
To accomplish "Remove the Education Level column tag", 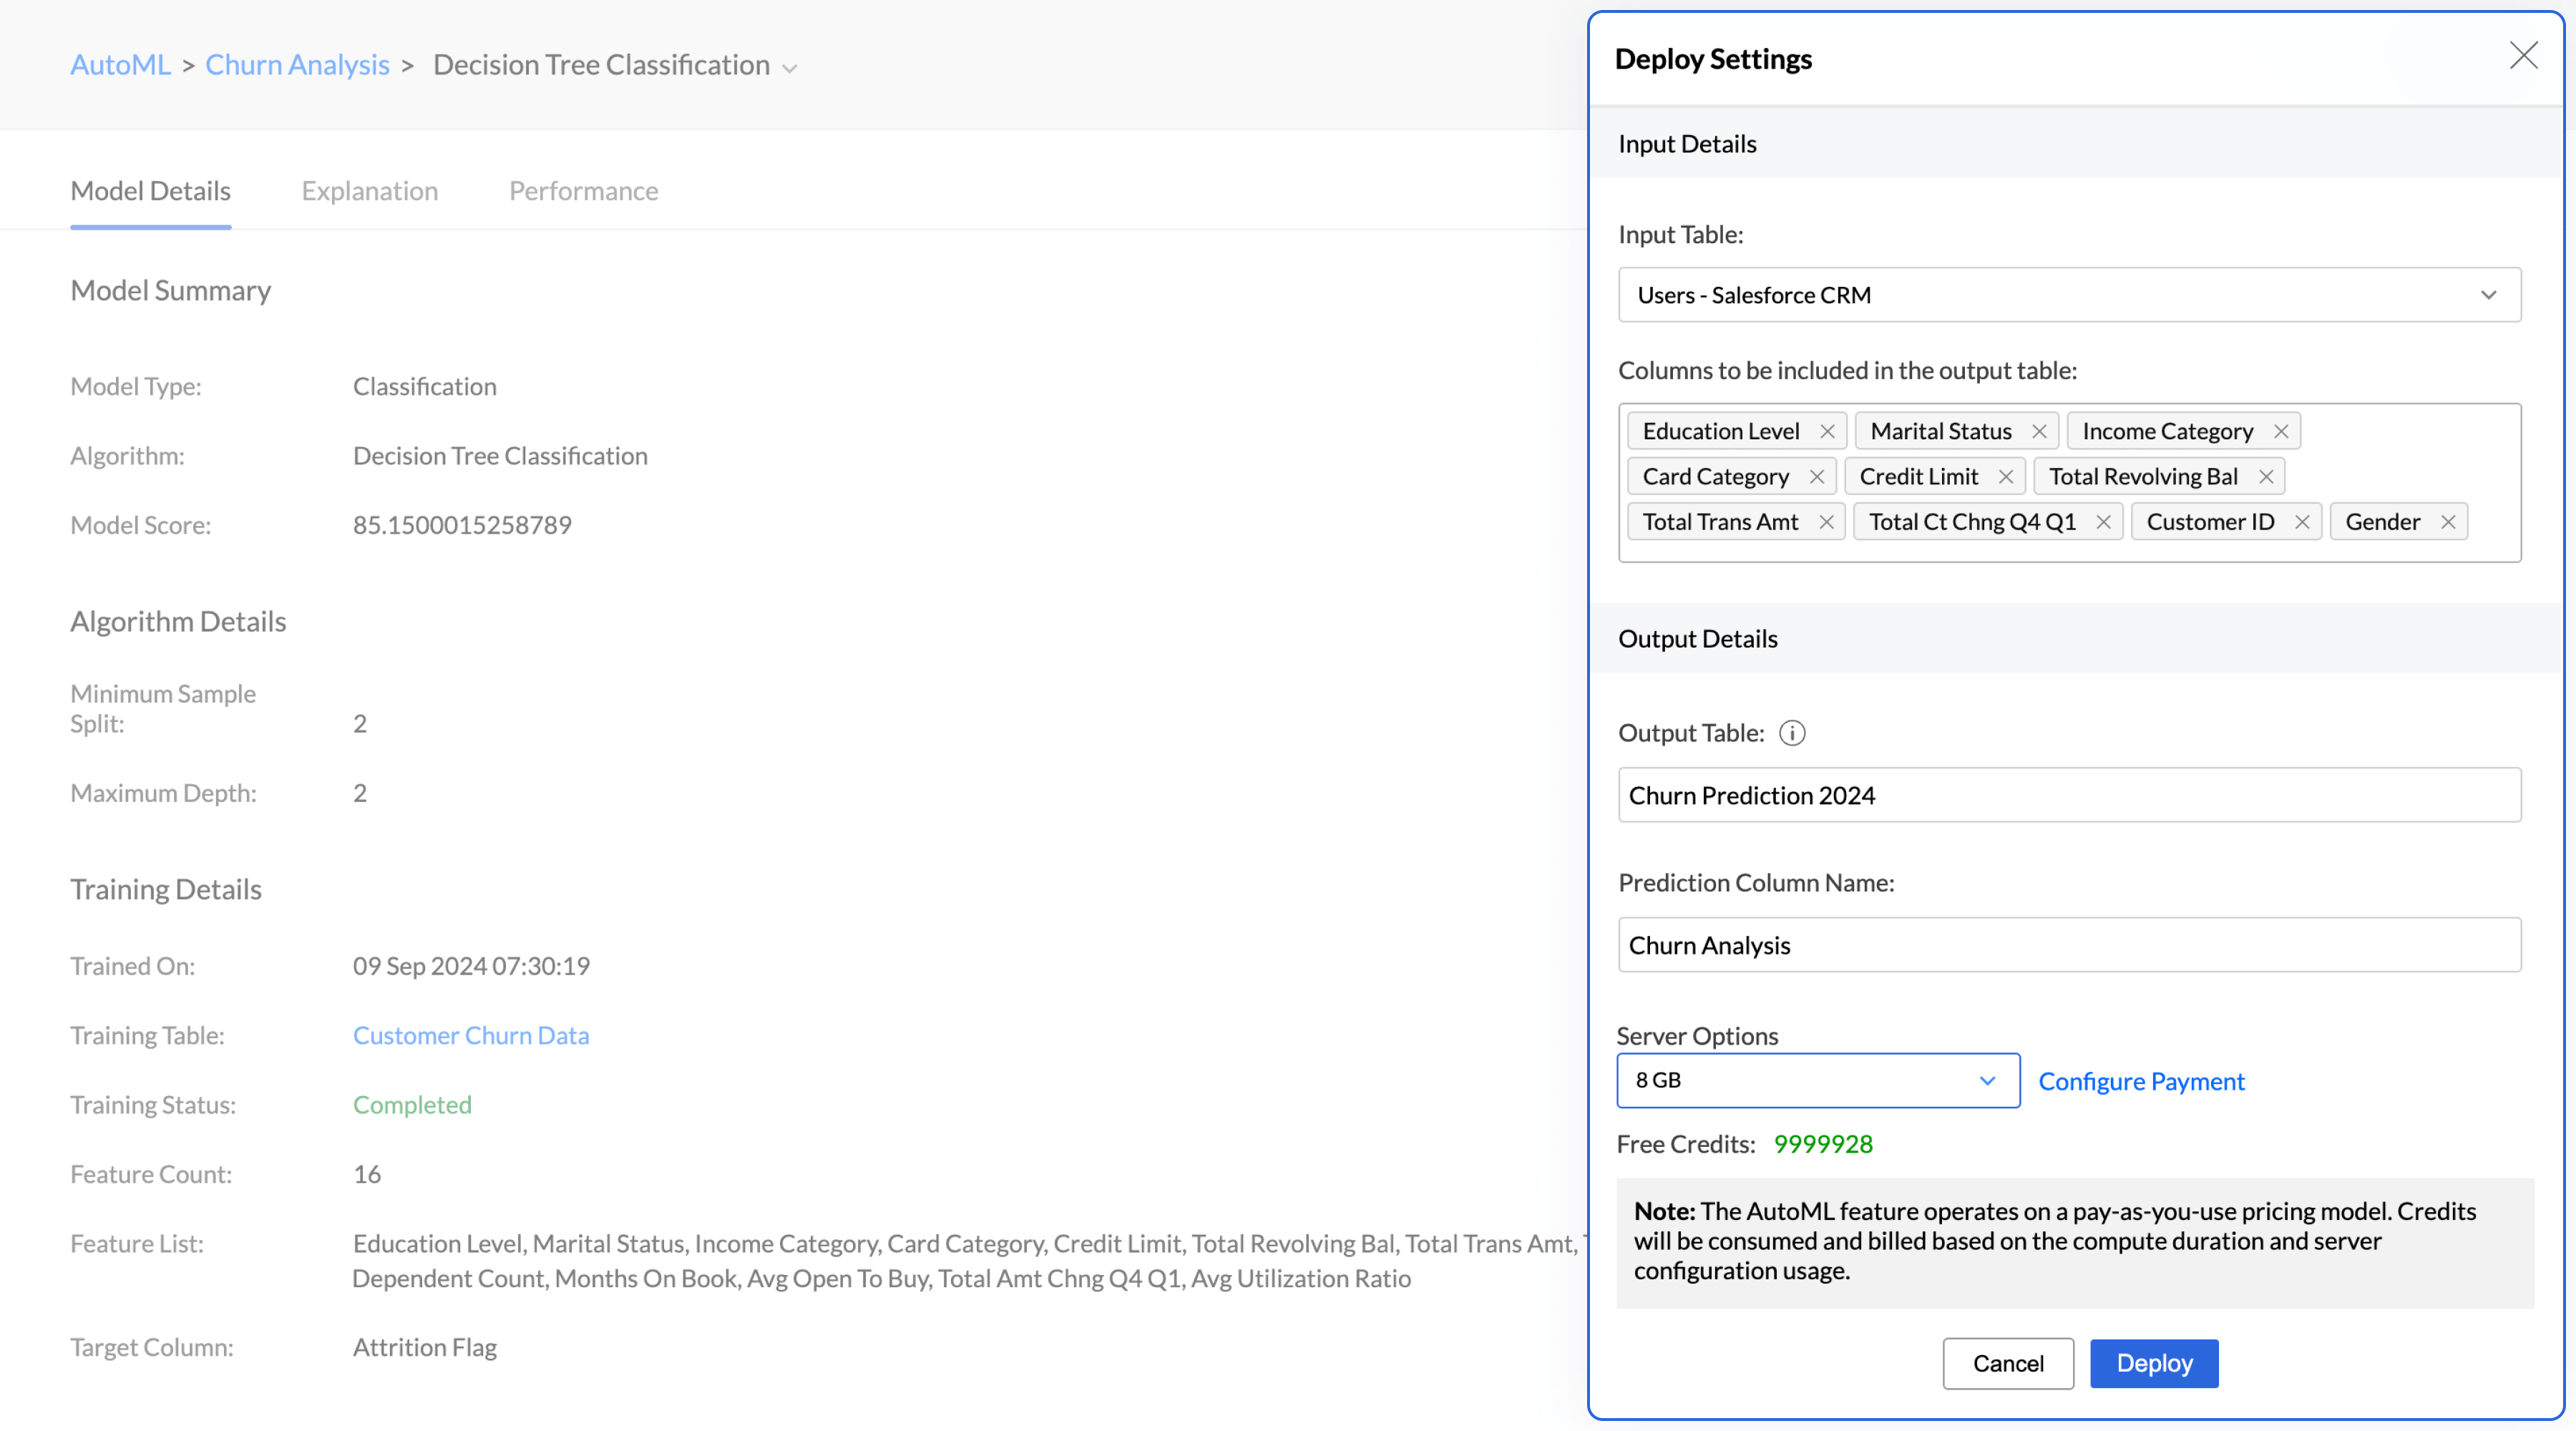I will tap(1826, 431).
